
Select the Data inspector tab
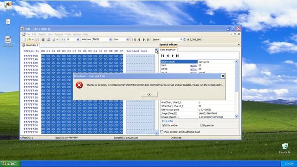168,50
